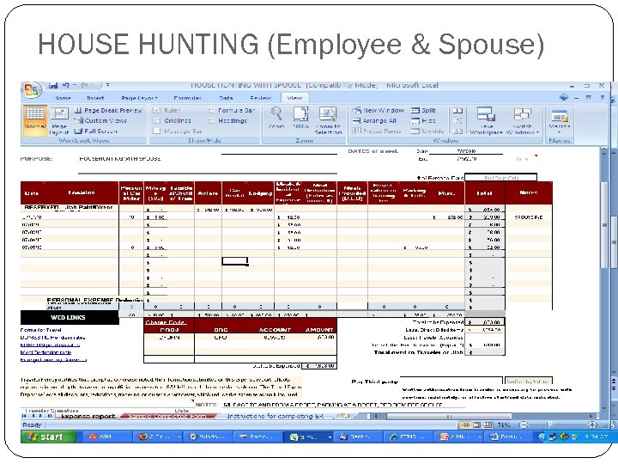The width and height of the screenshot is (618, 464).
Task: Select the Expense report sheet tab
Action: pos(88,416)
